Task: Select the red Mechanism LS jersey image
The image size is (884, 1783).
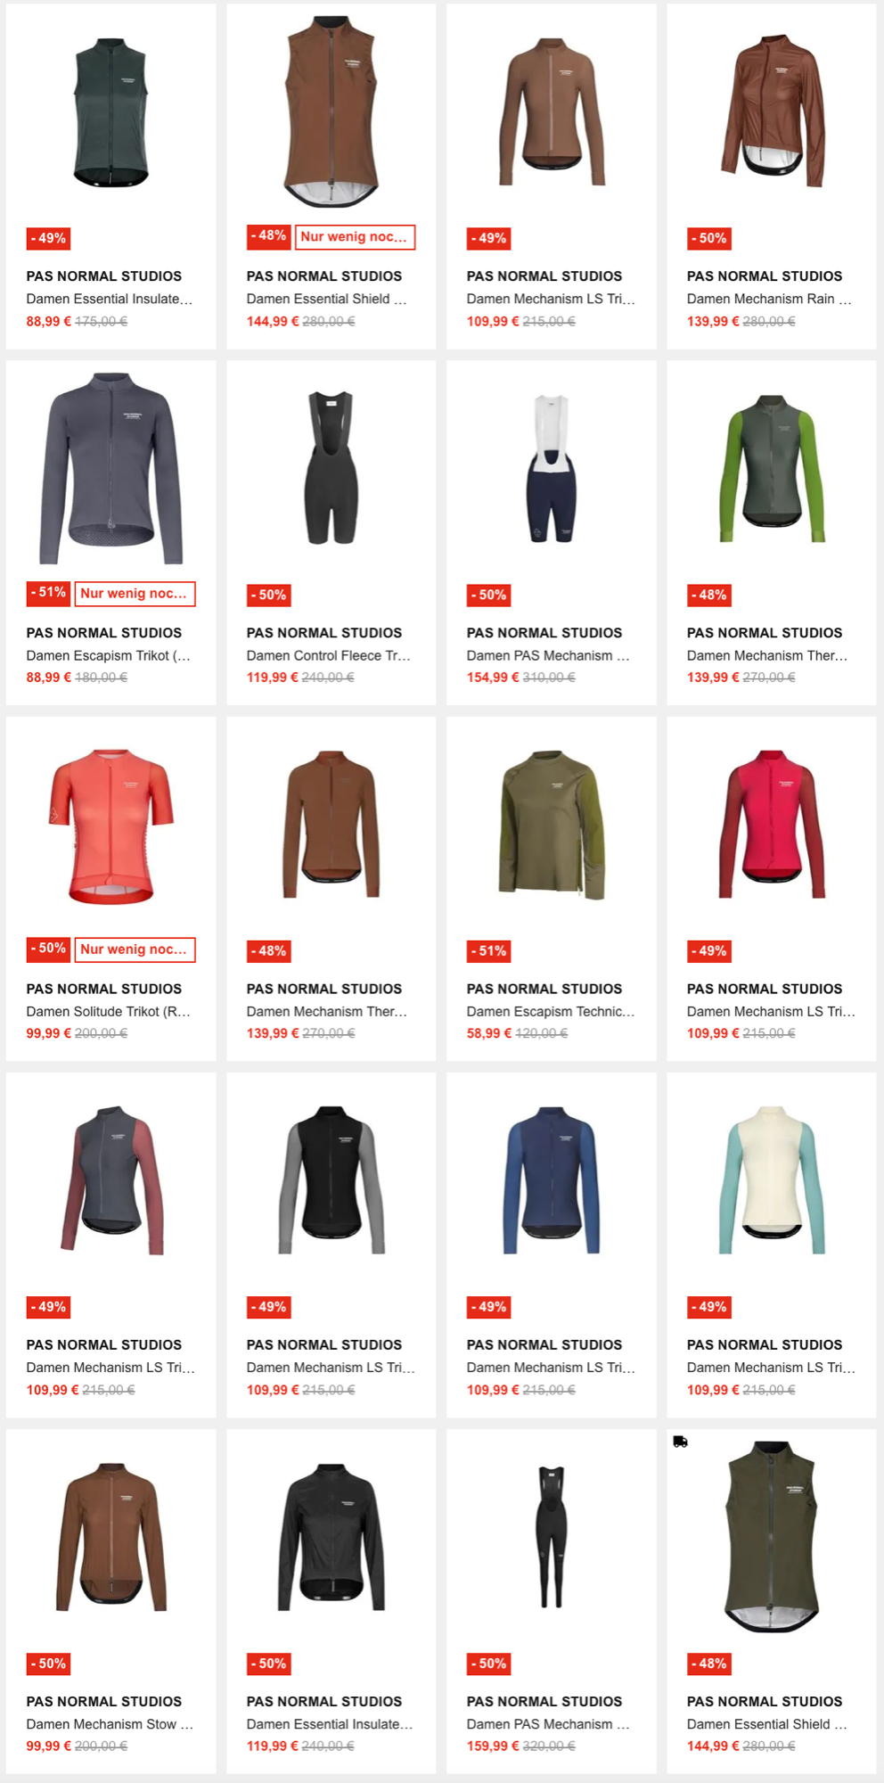Action: [x=771, y=824]
